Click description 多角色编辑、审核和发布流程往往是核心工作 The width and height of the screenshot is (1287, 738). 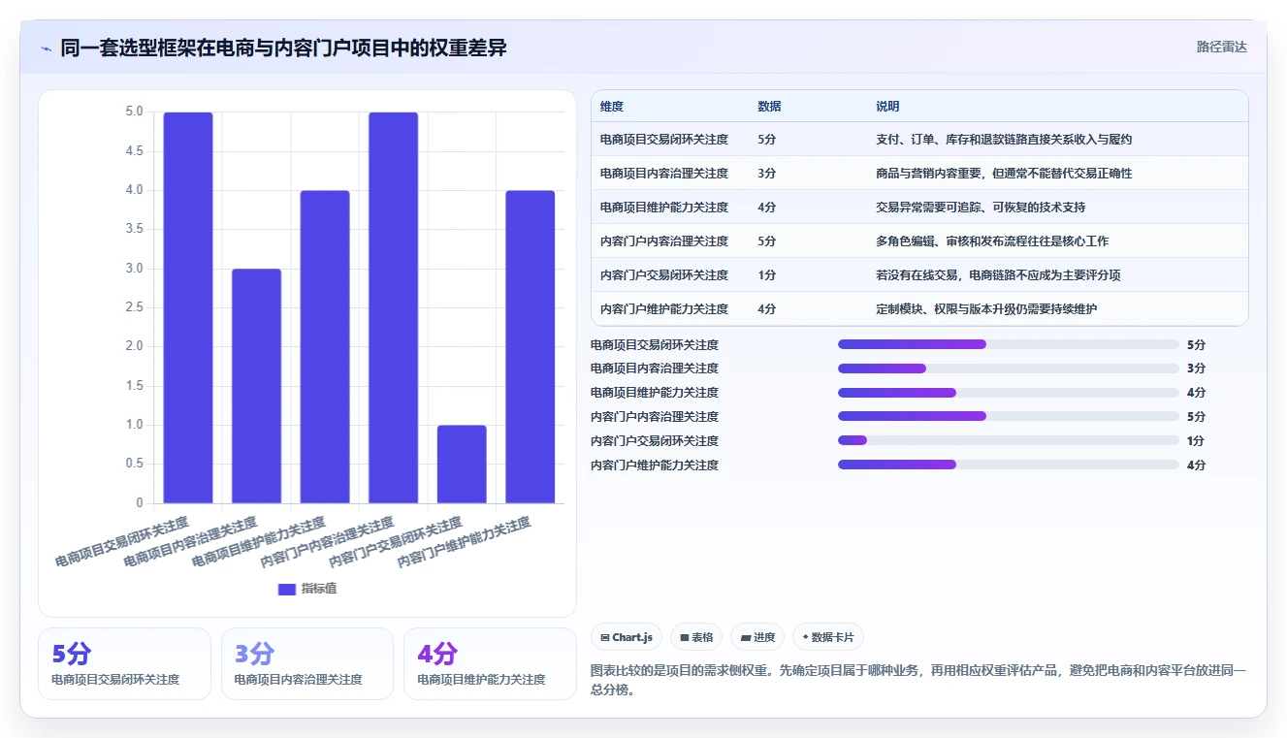click(x=992, y=241)
